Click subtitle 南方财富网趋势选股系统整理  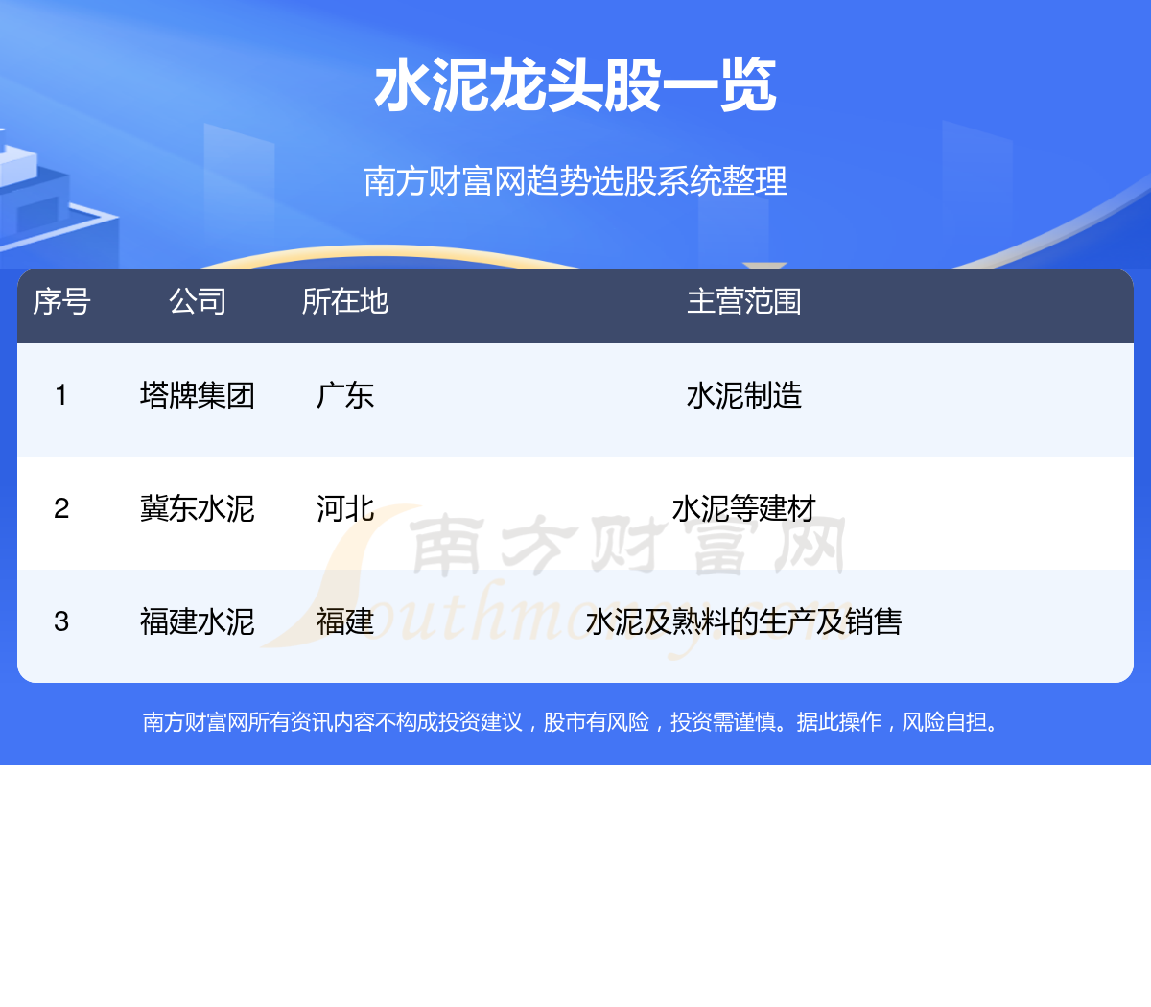pyautogui.click(x=575, y=180)
